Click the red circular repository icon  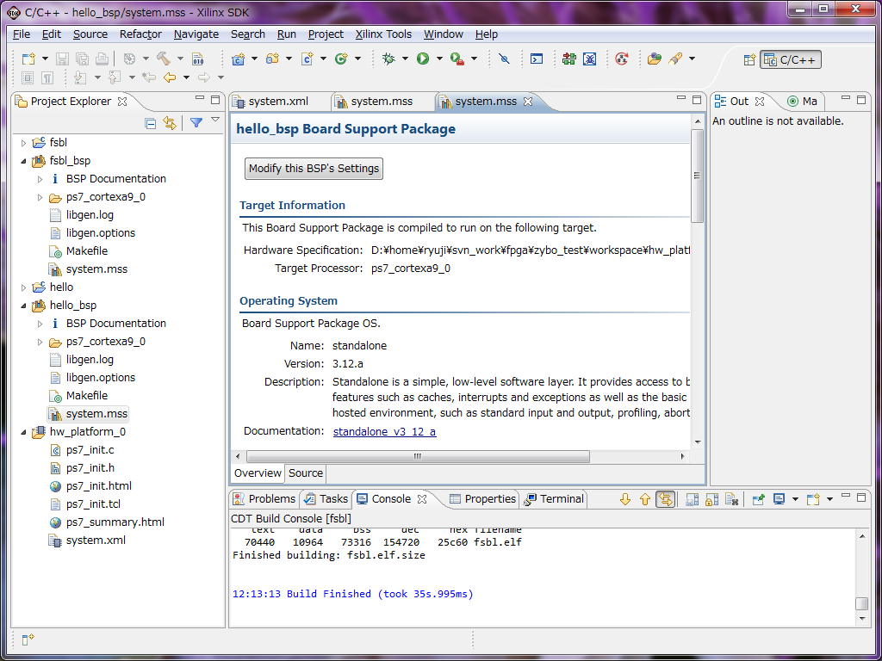[x=622, y=59]
